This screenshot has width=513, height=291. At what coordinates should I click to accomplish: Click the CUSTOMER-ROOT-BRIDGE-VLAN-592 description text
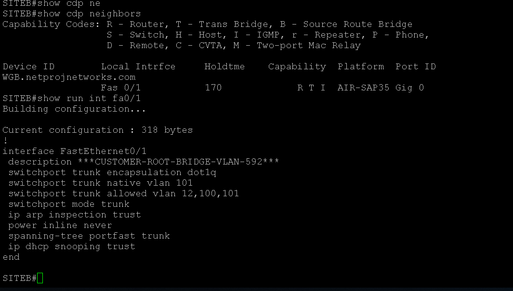pos(178,162)
